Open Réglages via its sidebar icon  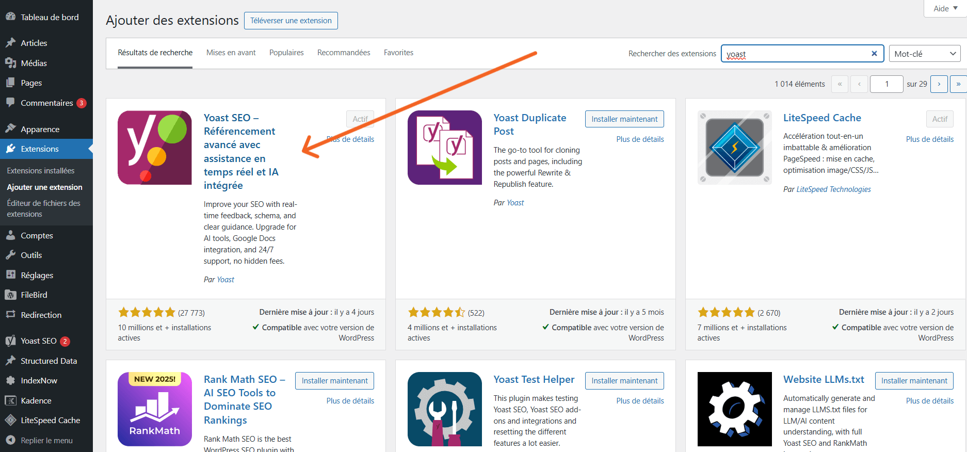coord(10,275)
